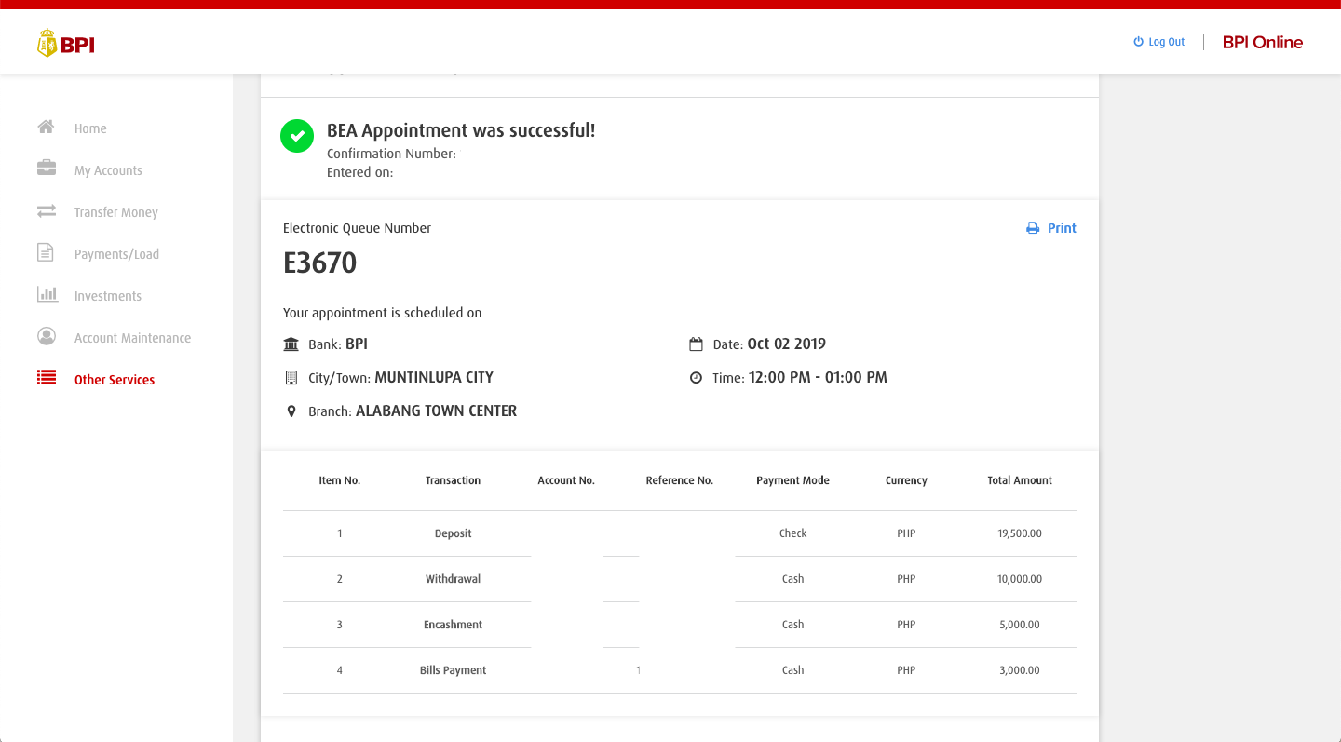The width and height of the screenshot is (1341, 742).
Task: Click the Home house icon in sidebar
Action: click(46, 128)
